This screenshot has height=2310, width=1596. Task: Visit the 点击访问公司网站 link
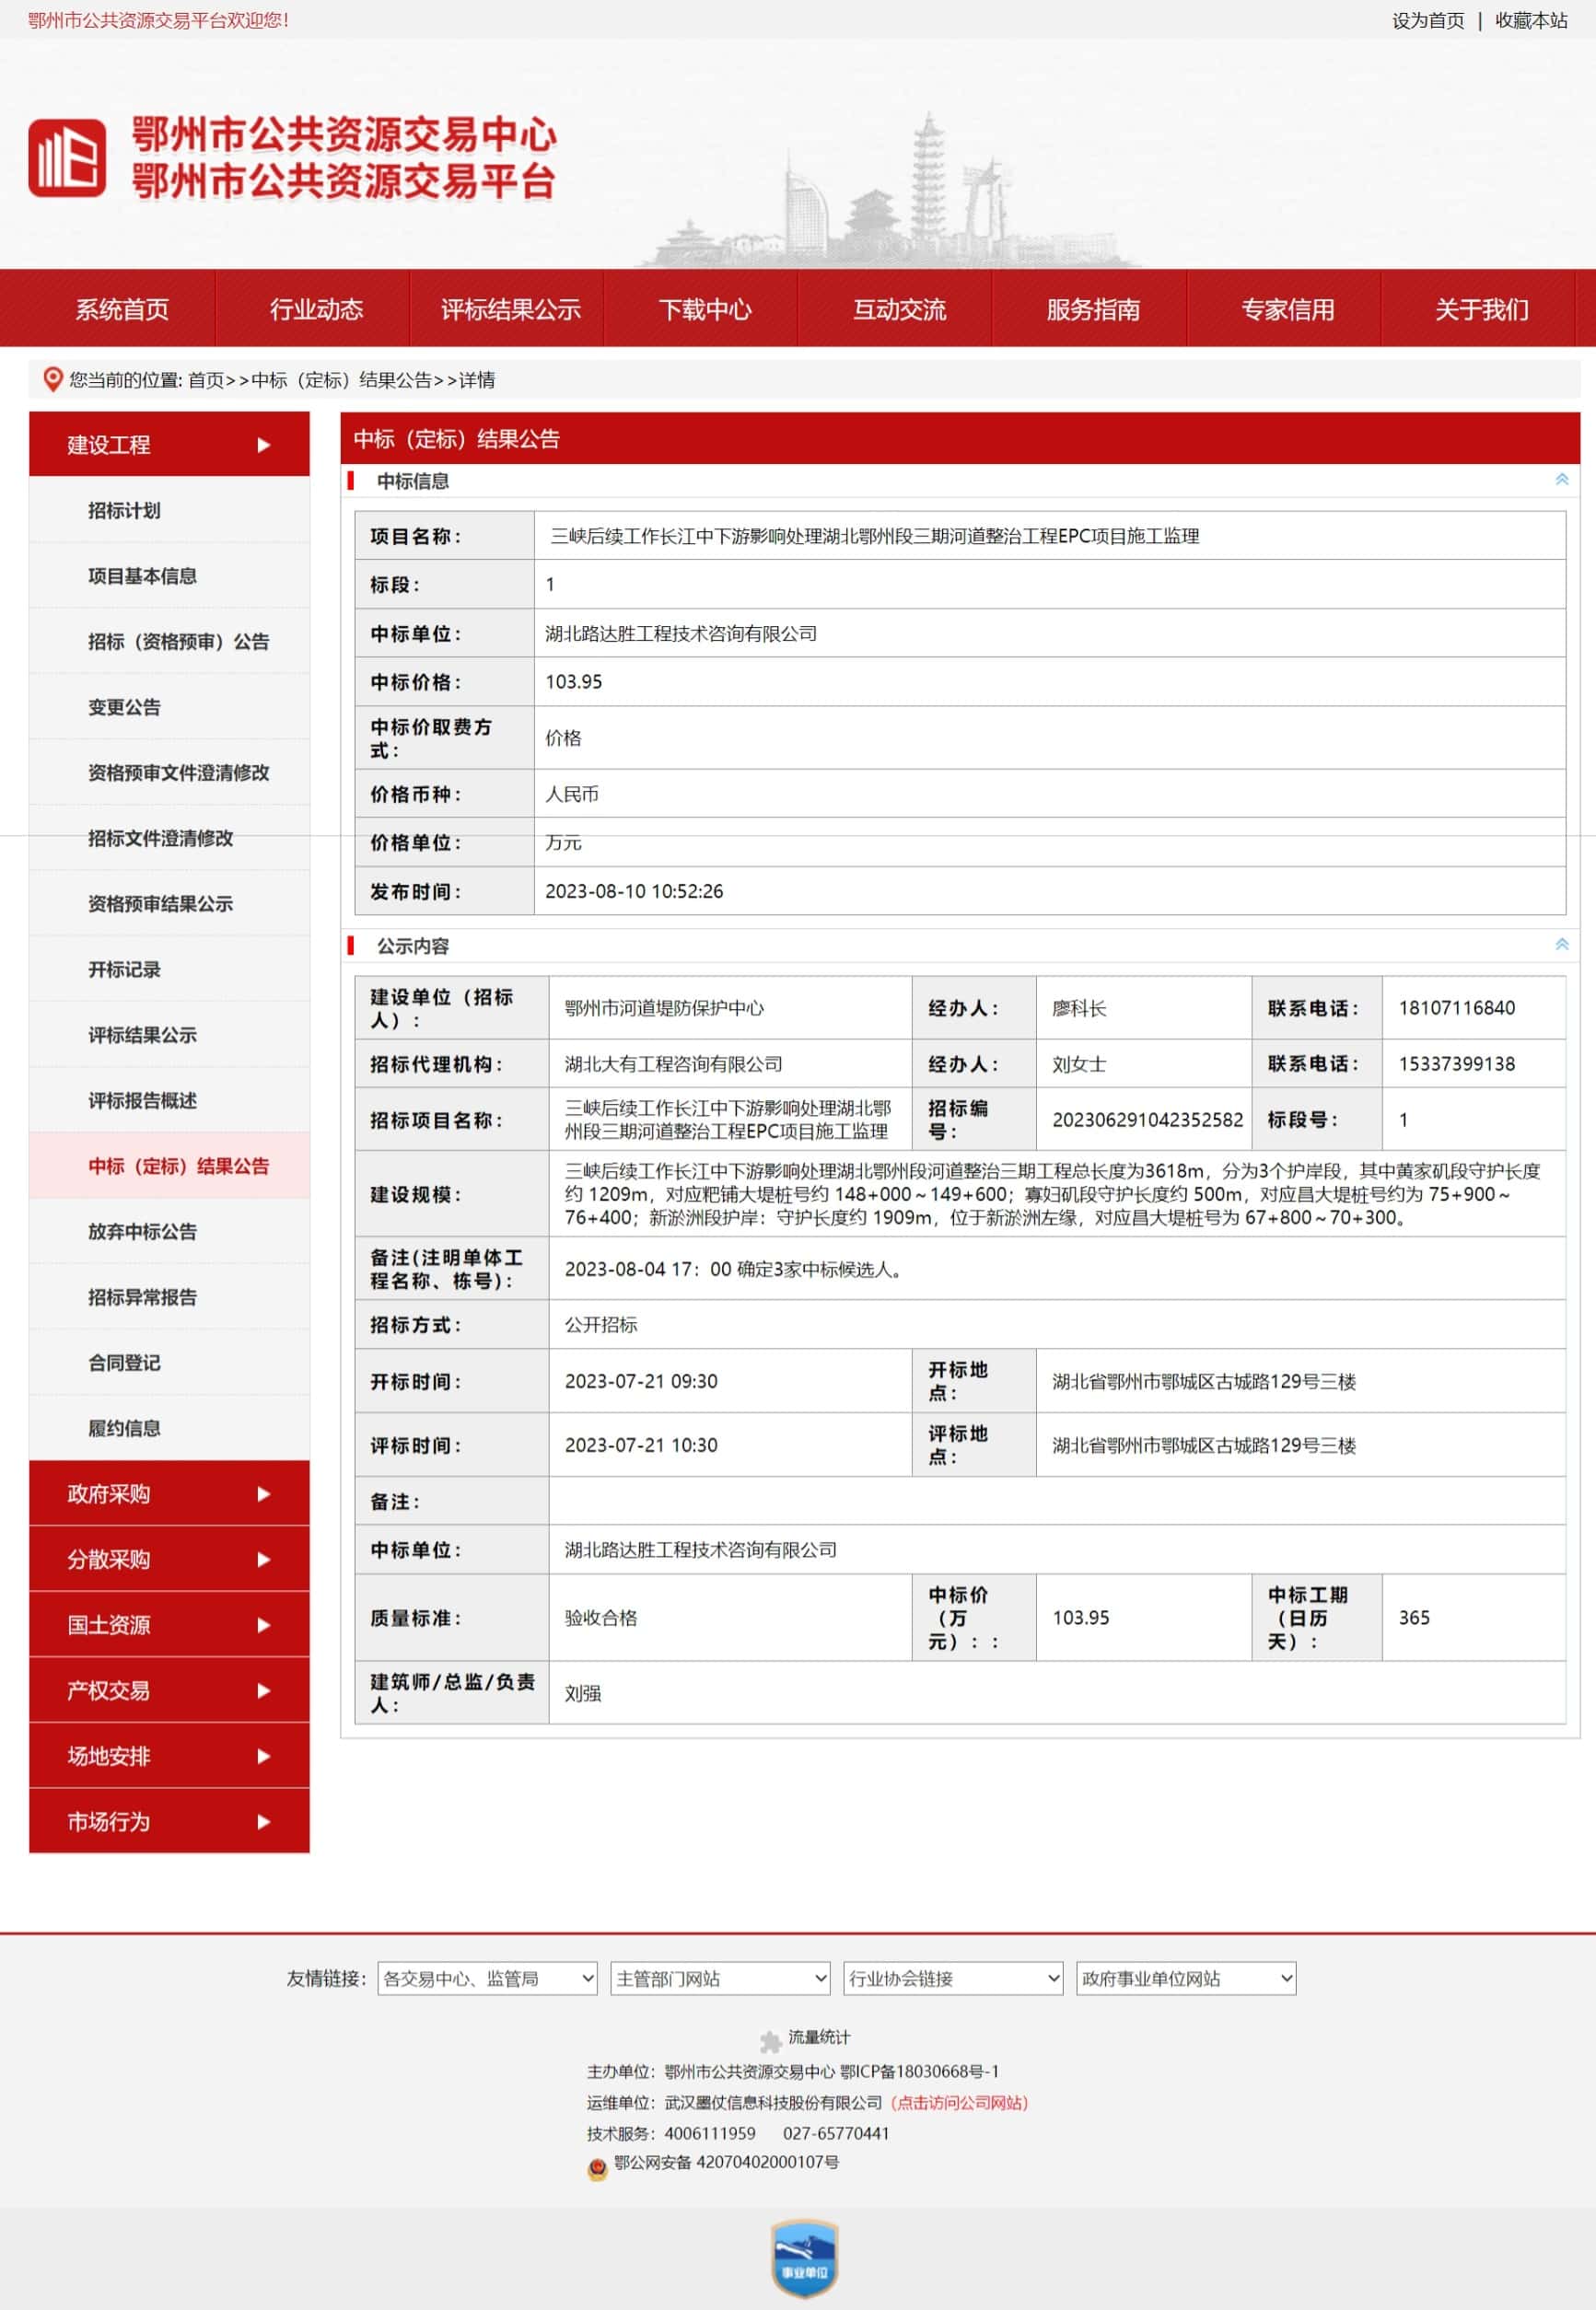(x=959, y=2102)
